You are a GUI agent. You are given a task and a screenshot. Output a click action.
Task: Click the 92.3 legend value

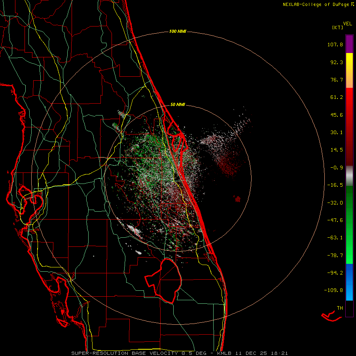coord(337,62)
